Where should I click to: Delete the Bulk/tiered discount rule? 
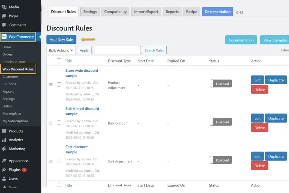pyautogui.click(x=259, y=128)
